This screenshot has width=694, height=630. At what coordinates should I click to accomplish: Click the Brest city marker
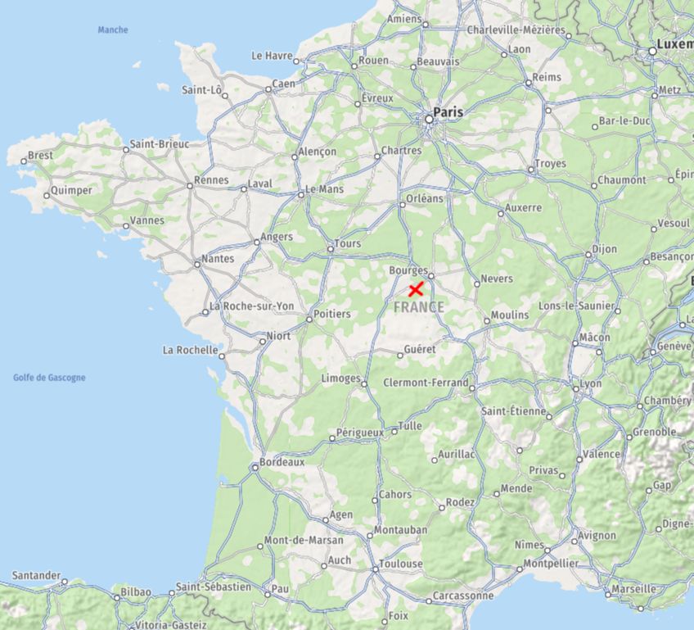tap(24, 161)
